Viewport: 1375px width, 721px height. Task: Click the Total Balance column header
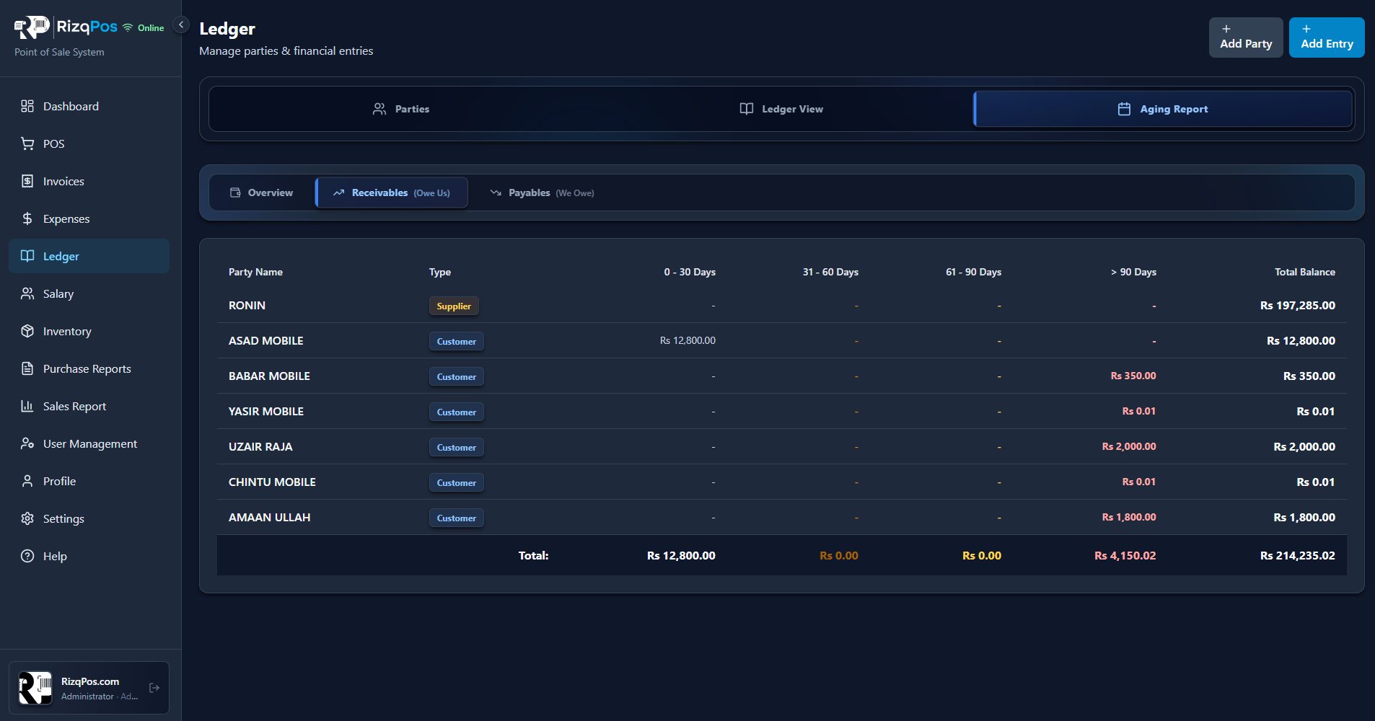(1305, 272)
